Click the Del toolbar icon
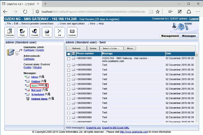This screenshot has width=203, height=135. 60,32
